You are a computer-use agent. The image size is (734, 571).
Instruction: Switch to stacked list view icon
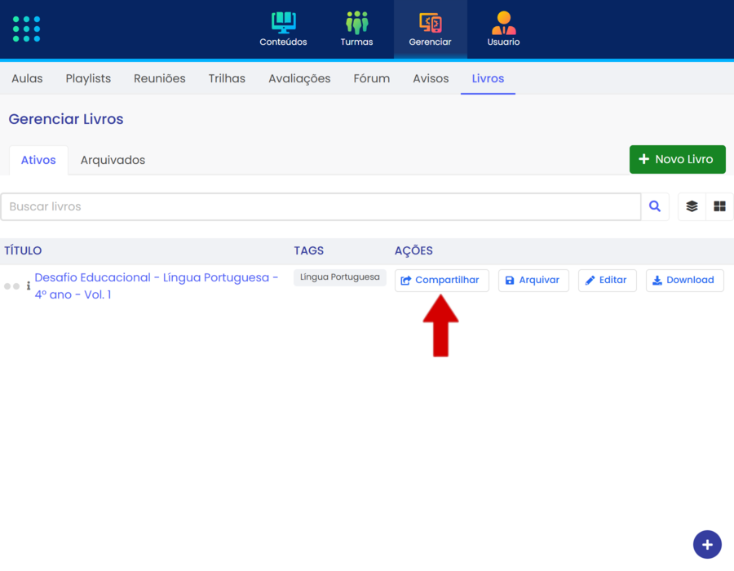692,207
